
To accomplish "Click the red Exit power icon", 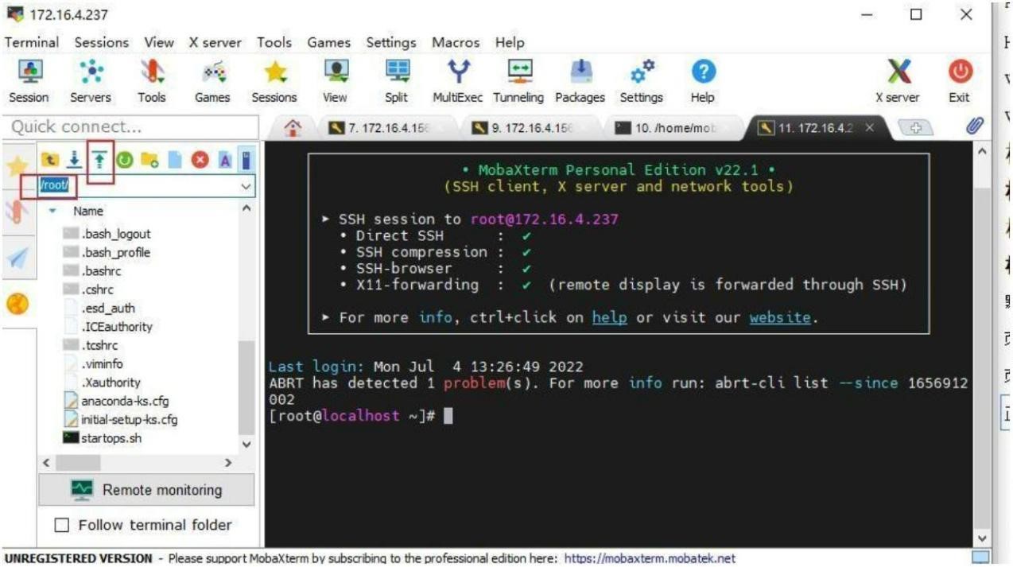I will click(959, 82).
